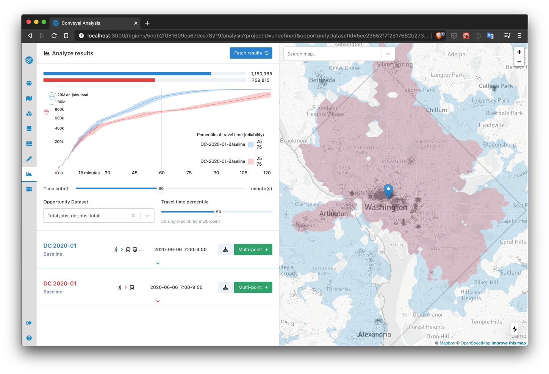This screenshot has width=549, height=374.
Task: Open the regions globe icon in sidebar
Action: click(x=29, y=83)
